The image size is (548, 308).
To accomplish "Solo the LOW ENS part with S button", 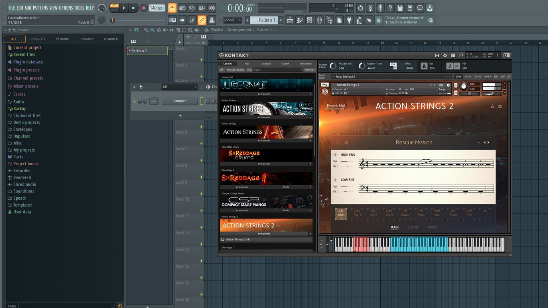I will pyautogui.click(x=335, y=180).
